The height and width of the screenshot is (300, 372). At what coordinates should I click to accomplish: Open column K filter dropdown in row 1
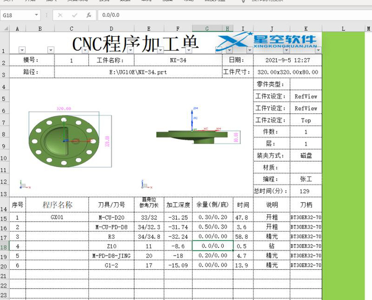[x=318, y=50]
